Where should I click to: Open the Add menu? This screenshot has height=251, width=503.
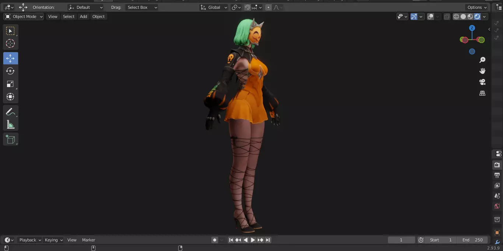(84, 17)
